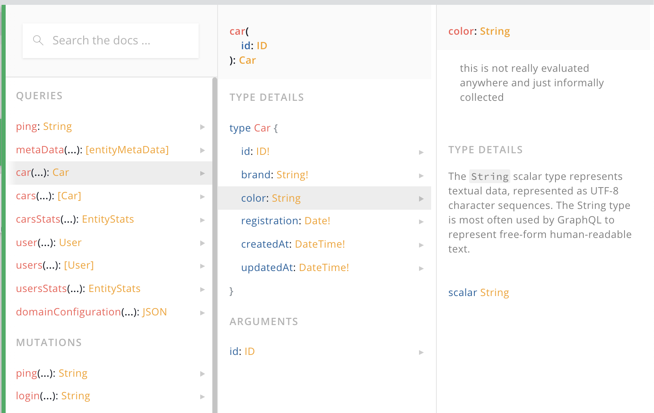
Task: Expand the ping mutation arrow
Action: coord(202,374)
